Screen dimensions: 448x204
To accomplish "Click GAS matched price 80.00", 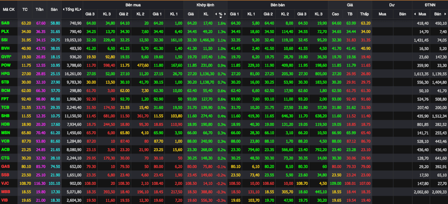I will (192, 167).
